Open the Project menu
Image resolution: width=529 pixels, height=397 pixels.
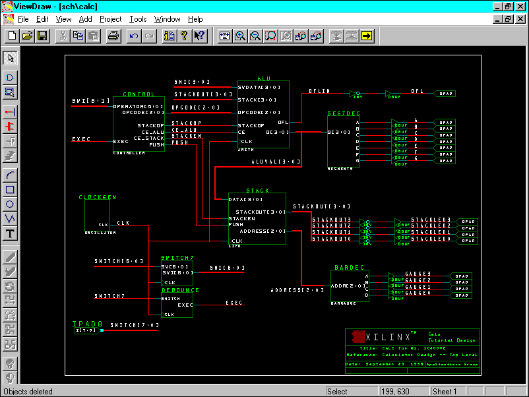[110, 19]
